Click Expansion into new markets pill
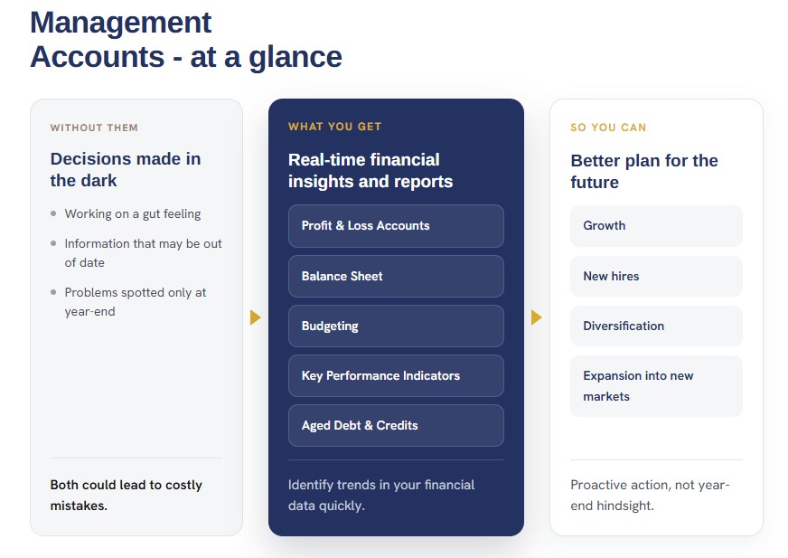 pyautogui.click(x=656, y=386)
